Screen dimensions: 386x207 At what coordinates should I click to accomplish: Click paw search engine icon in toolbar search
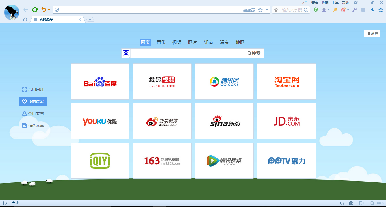(276, 10)
